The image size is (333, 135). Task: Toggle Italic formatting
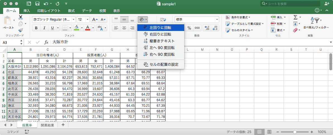pos(44,28)
